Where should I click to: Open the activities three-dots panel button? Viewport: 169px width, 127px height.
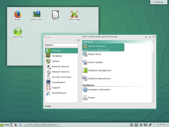tap(7, 125)
